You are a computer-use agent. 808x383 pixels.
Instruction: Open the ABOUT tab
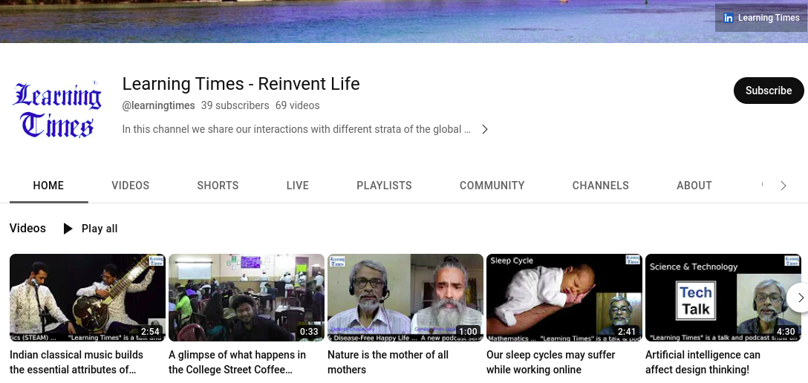(694, 186)
